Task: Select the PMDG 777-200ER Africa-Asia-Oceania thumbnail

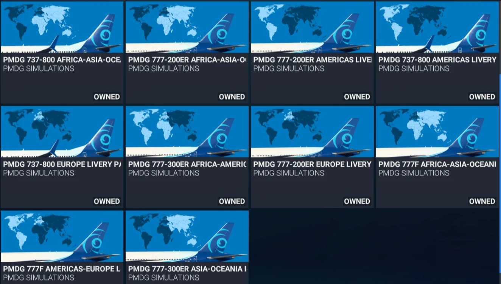Action: click(x=187, y=26)
